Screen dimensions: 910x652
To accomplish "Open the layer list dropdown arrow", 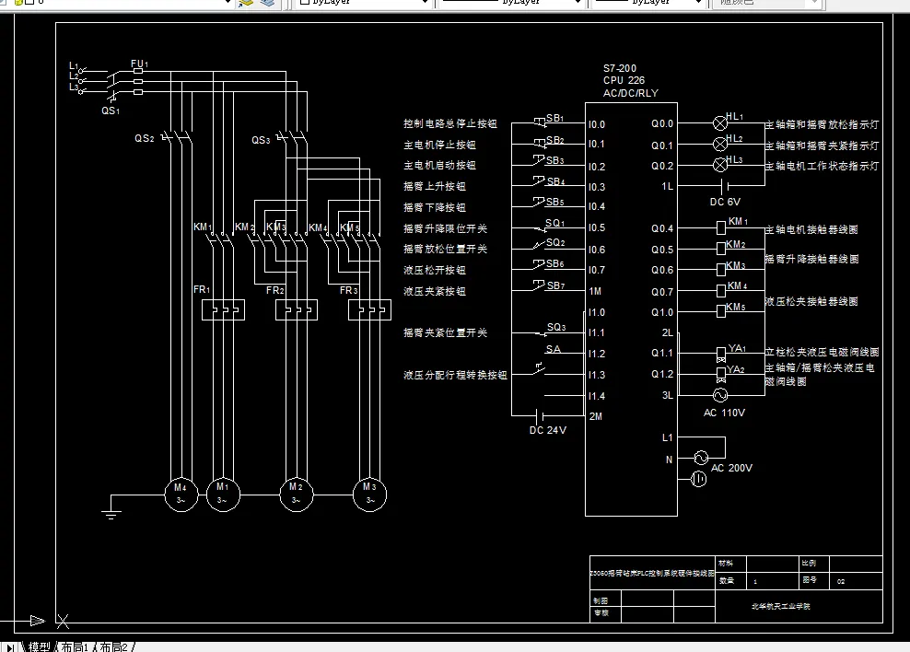I will click(x=228, y=3).
